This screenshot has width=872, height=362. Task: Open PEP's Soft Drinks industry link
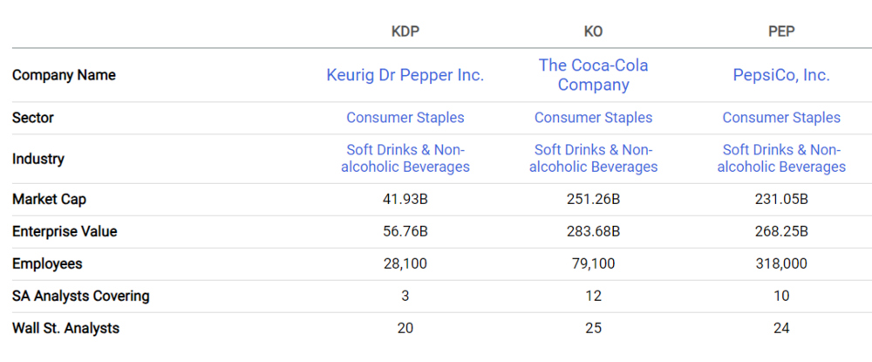coord(781,159)
